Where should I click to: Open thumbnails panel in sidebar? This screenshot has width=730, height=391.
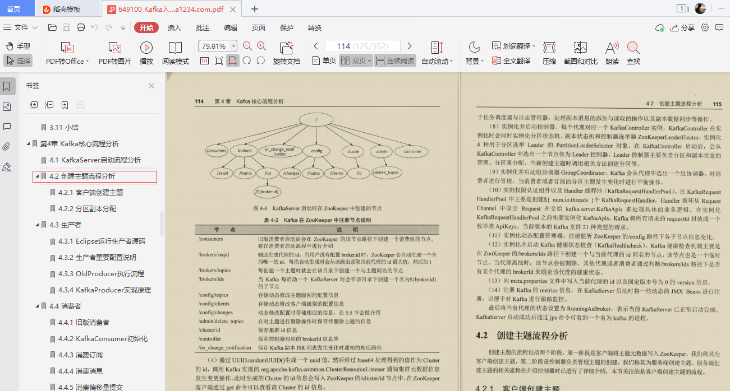(7, 106)
